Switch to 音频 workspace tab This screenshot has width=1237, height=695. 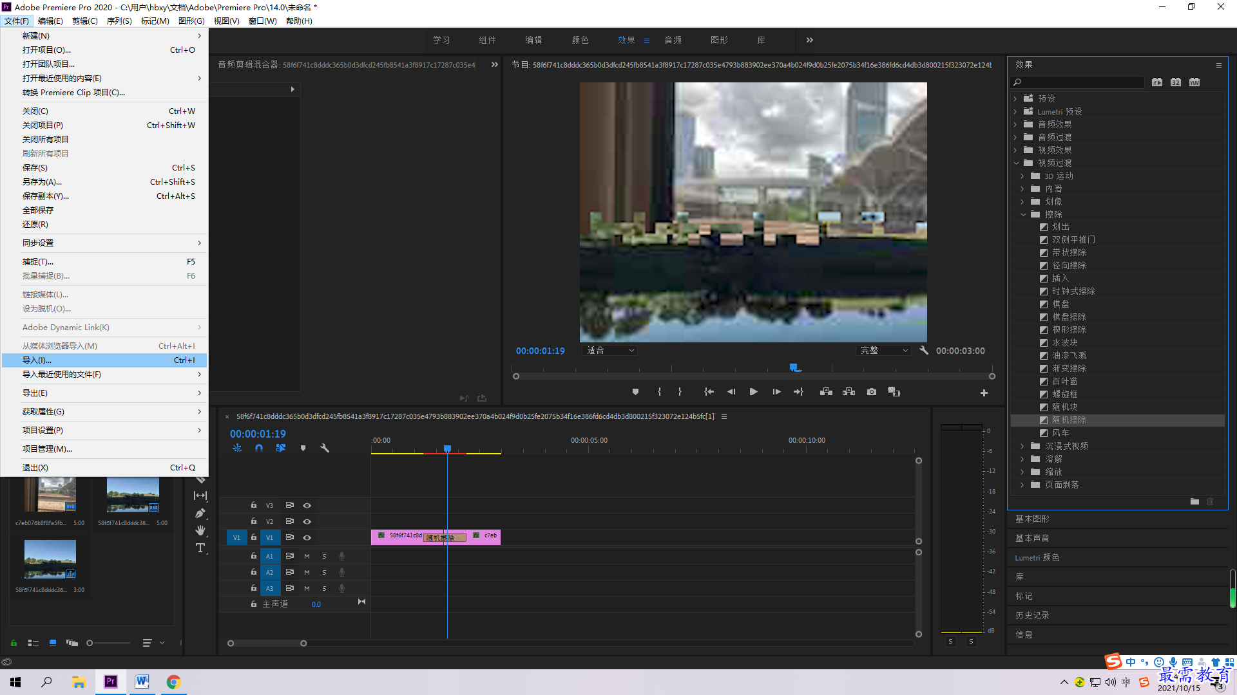(x=673, y=40)
